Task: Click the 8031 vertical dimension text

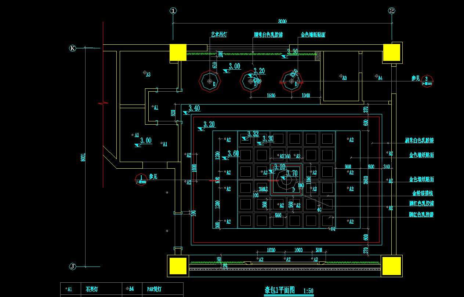Action: click(x=83, y=157)
